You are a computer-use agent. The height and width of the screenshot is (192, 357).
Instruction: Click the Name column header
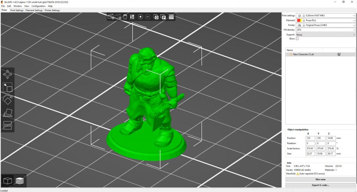tap(304, 50)
